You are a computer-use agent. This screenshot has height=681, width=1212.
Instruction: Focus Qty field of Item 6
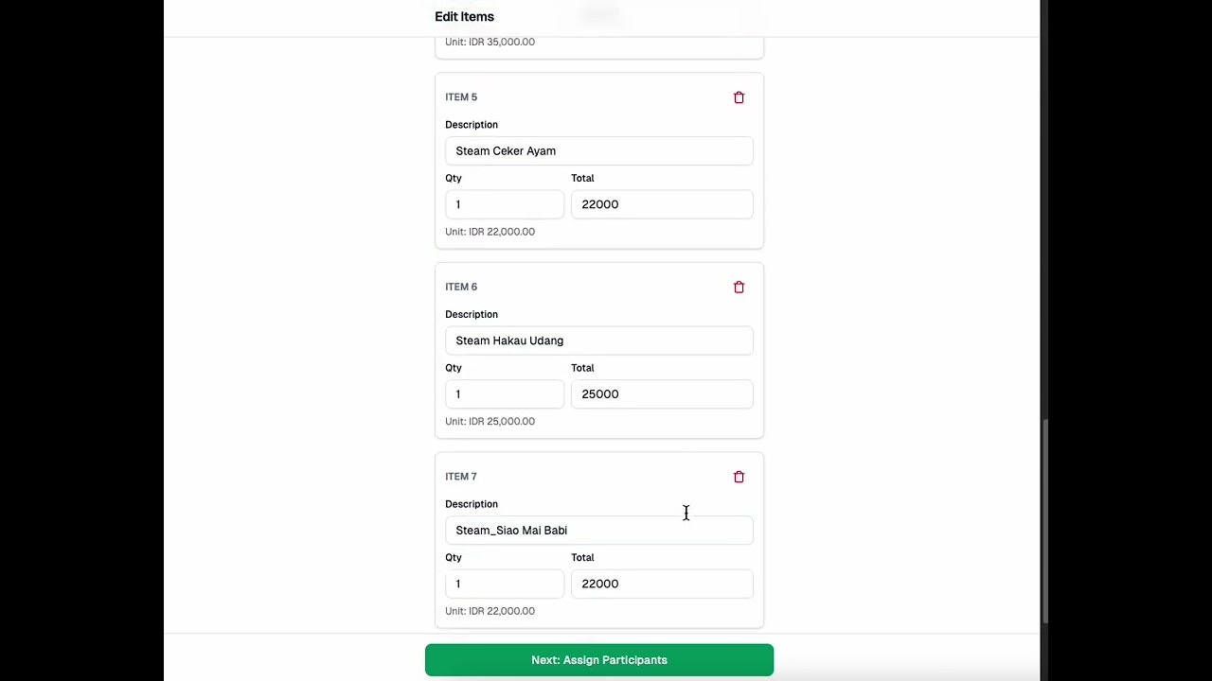tap(505, 394)
